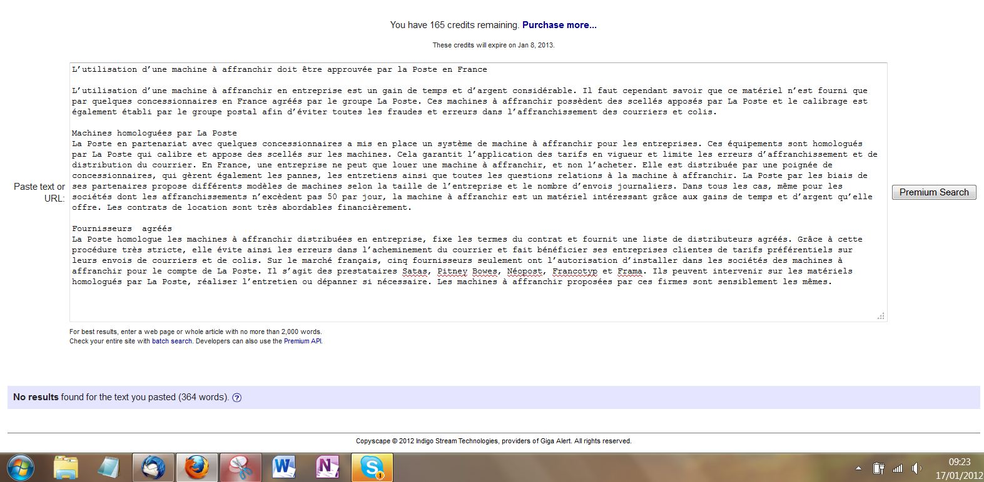Click the Windows Start button

(x=20, y=467)
